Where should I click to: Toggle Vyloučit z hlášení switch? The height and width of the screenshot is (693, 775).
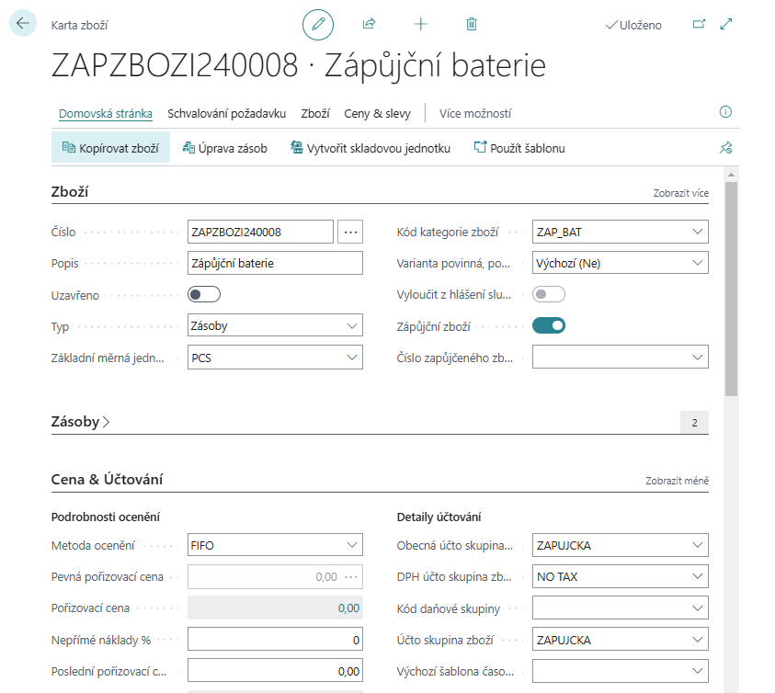[549, 295]
